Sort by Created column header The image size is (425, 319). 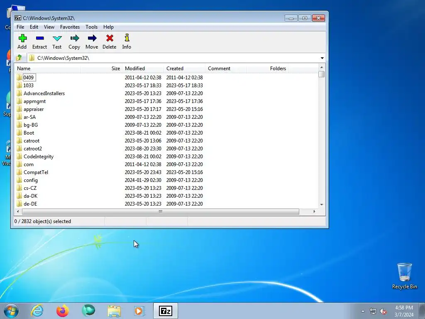(184, 69)
